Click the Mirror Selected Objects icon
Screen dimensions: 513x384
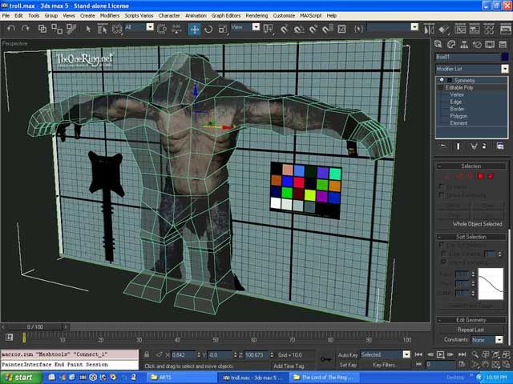pos(430,30)
